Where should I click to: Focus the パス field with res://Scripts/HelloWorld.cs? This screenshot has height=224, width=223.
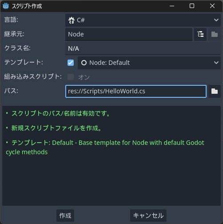tap(136, 91)
